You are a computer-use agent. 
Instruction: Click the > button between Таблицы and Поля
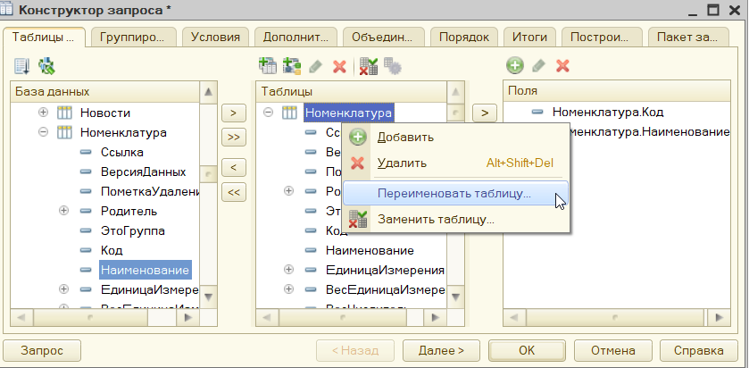[x=485, y=113]
